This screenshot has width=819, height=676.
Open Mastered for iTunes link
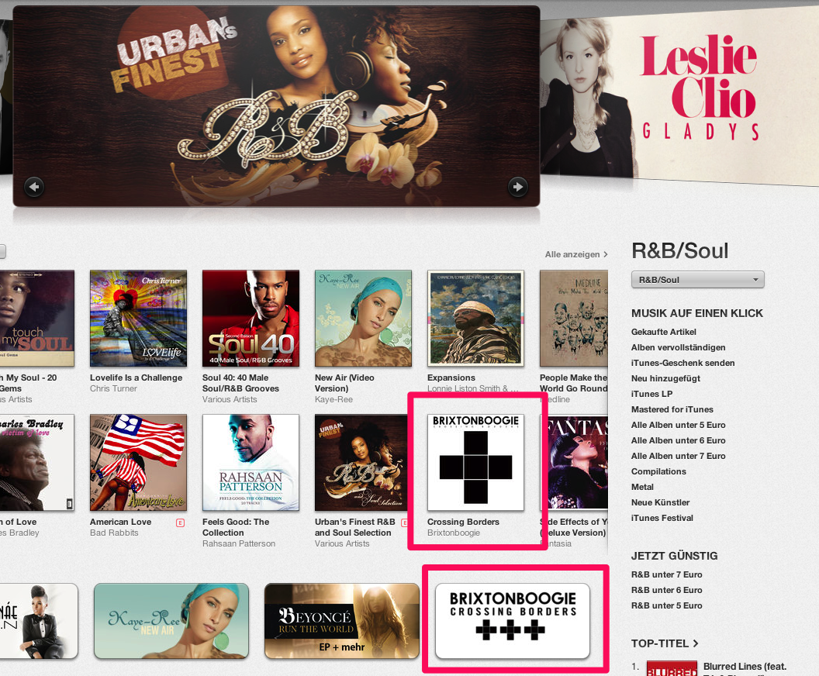coord(672,409)
